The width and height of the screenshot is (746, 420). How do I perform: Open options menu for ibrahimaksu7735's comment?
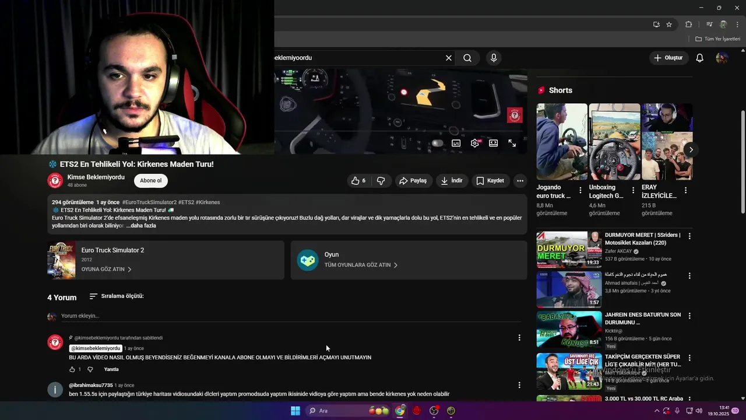(519, 385)
